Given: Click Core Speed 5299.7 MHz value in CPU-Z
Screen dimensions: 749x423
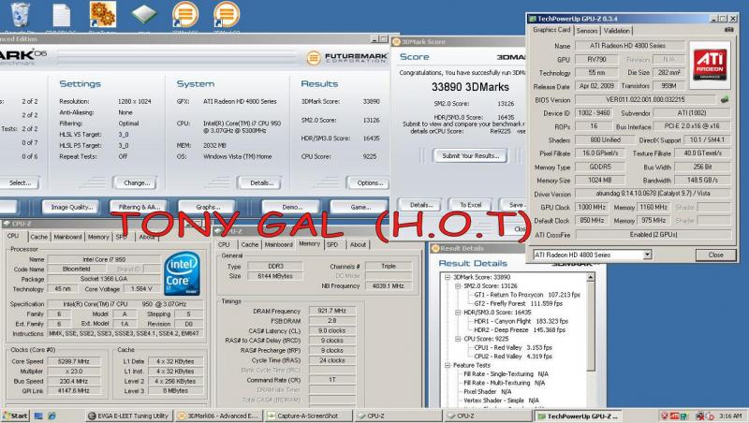Looking at the screenshot, I should coord(73,361).
